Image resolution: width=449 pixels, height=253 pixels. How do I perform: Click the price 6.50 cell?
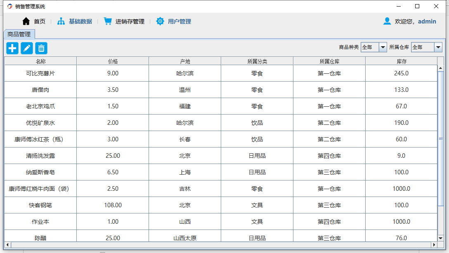113,172
